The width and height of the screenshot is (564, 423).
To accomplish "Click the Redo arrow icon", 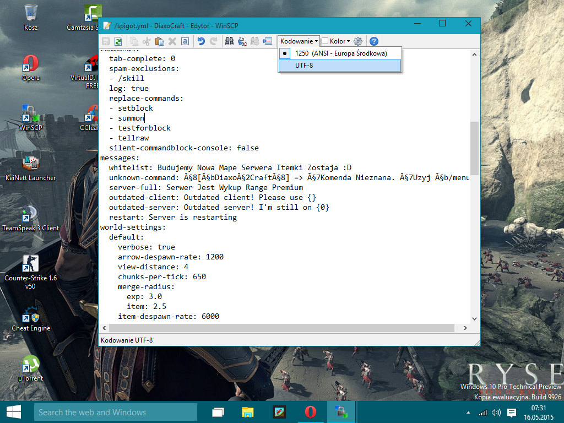I will [x=214, y=41].
